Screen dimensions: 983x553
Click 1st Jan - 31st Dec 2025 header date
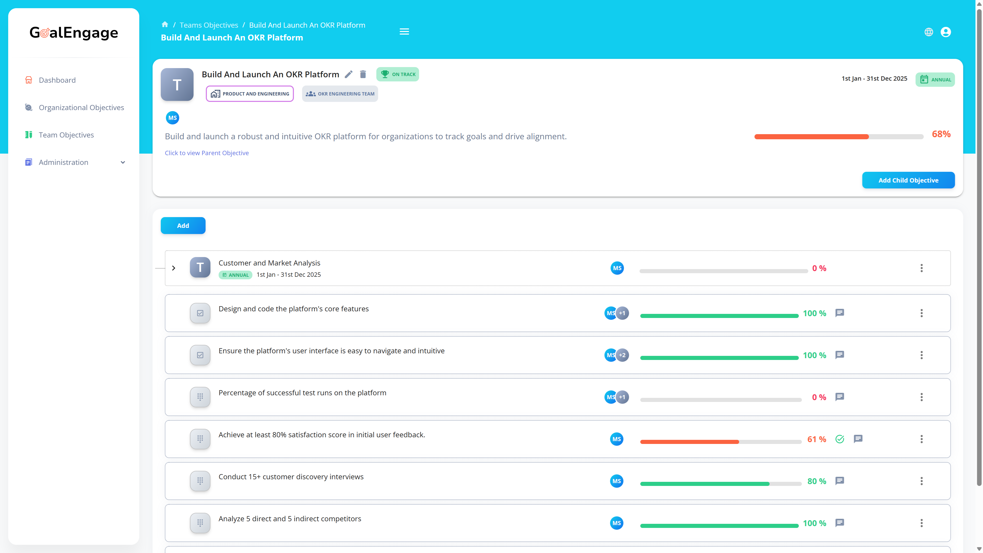(874, 79)
